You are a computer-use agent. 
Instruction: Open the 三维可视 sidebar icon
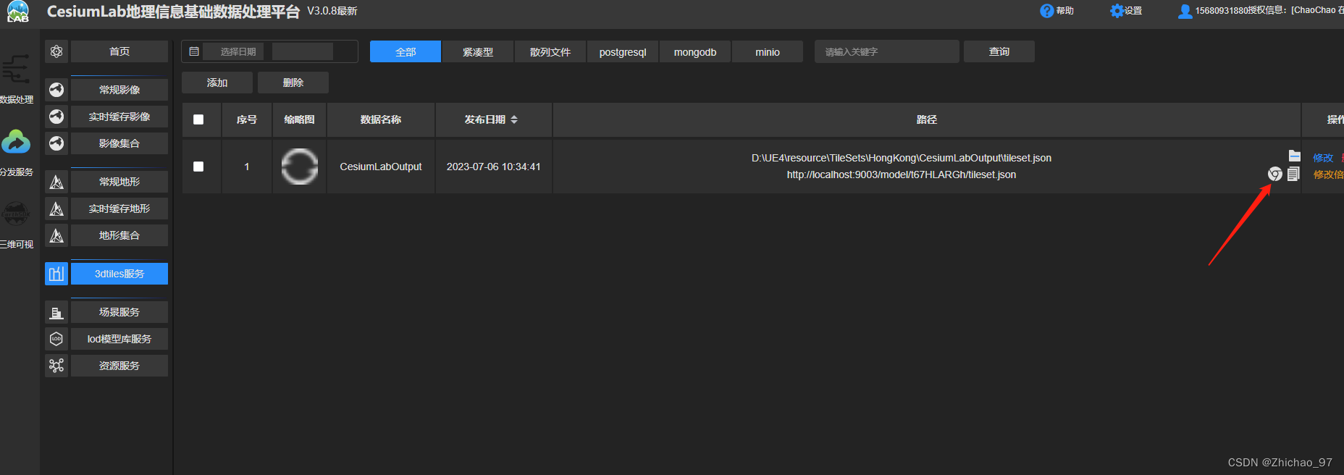(16, 214)
